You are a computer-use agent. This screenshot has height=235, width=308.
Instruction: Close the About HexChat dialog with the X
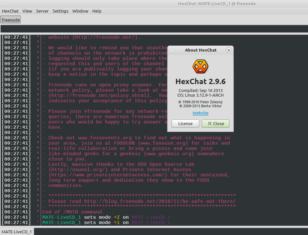coord(229,50)
